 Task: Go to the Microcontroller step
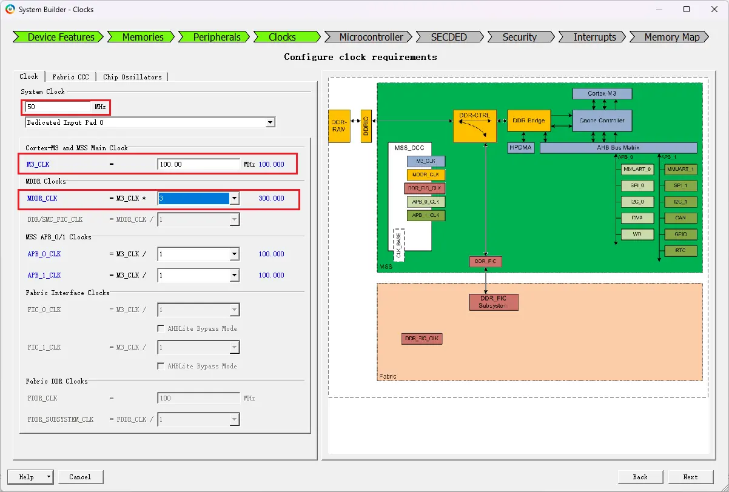point(371,37)
